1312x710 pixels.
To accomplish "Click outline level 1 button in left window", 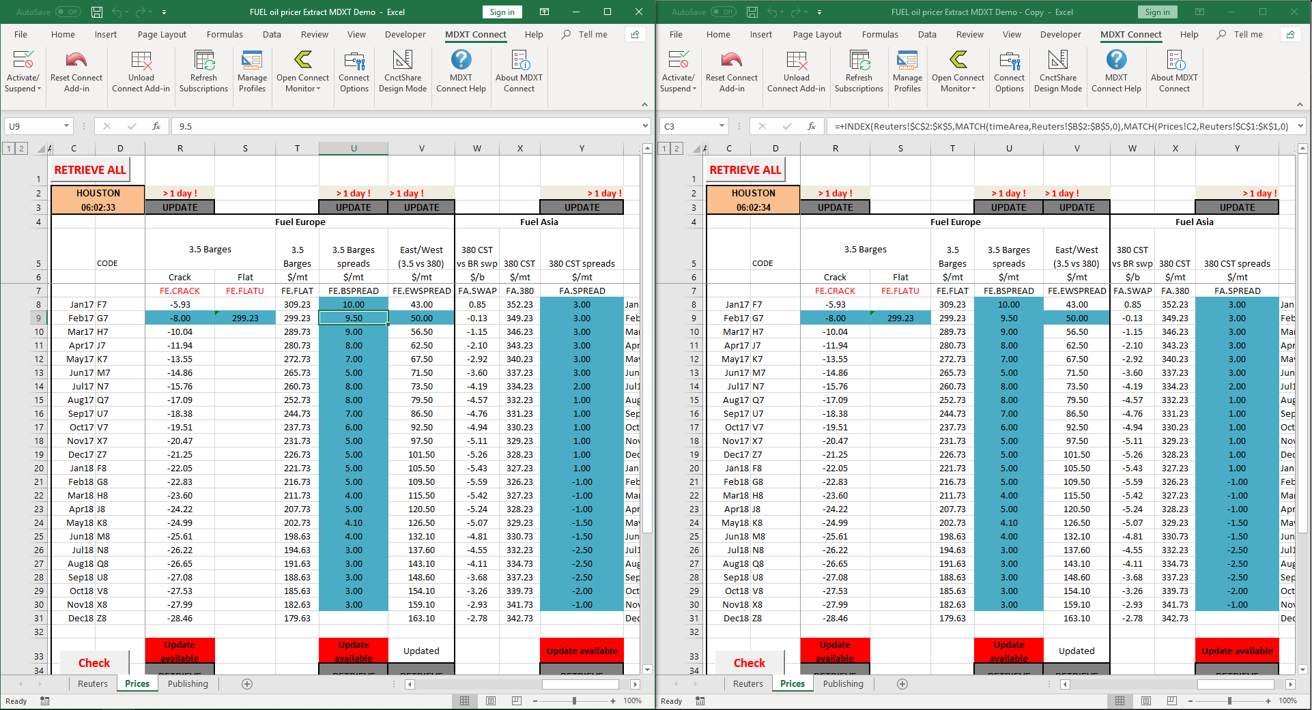I will (x=8, y=148).
